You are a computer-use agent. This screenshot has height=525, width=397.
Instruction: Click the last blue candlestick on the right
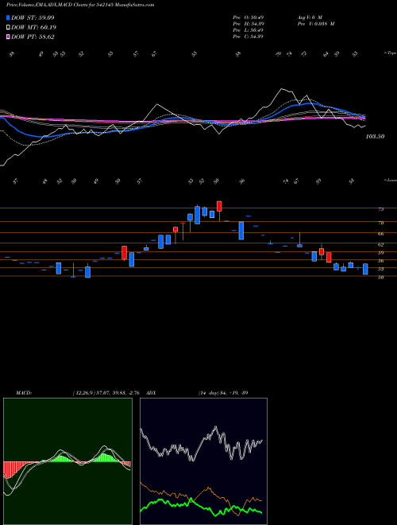(x=365, y=269)
